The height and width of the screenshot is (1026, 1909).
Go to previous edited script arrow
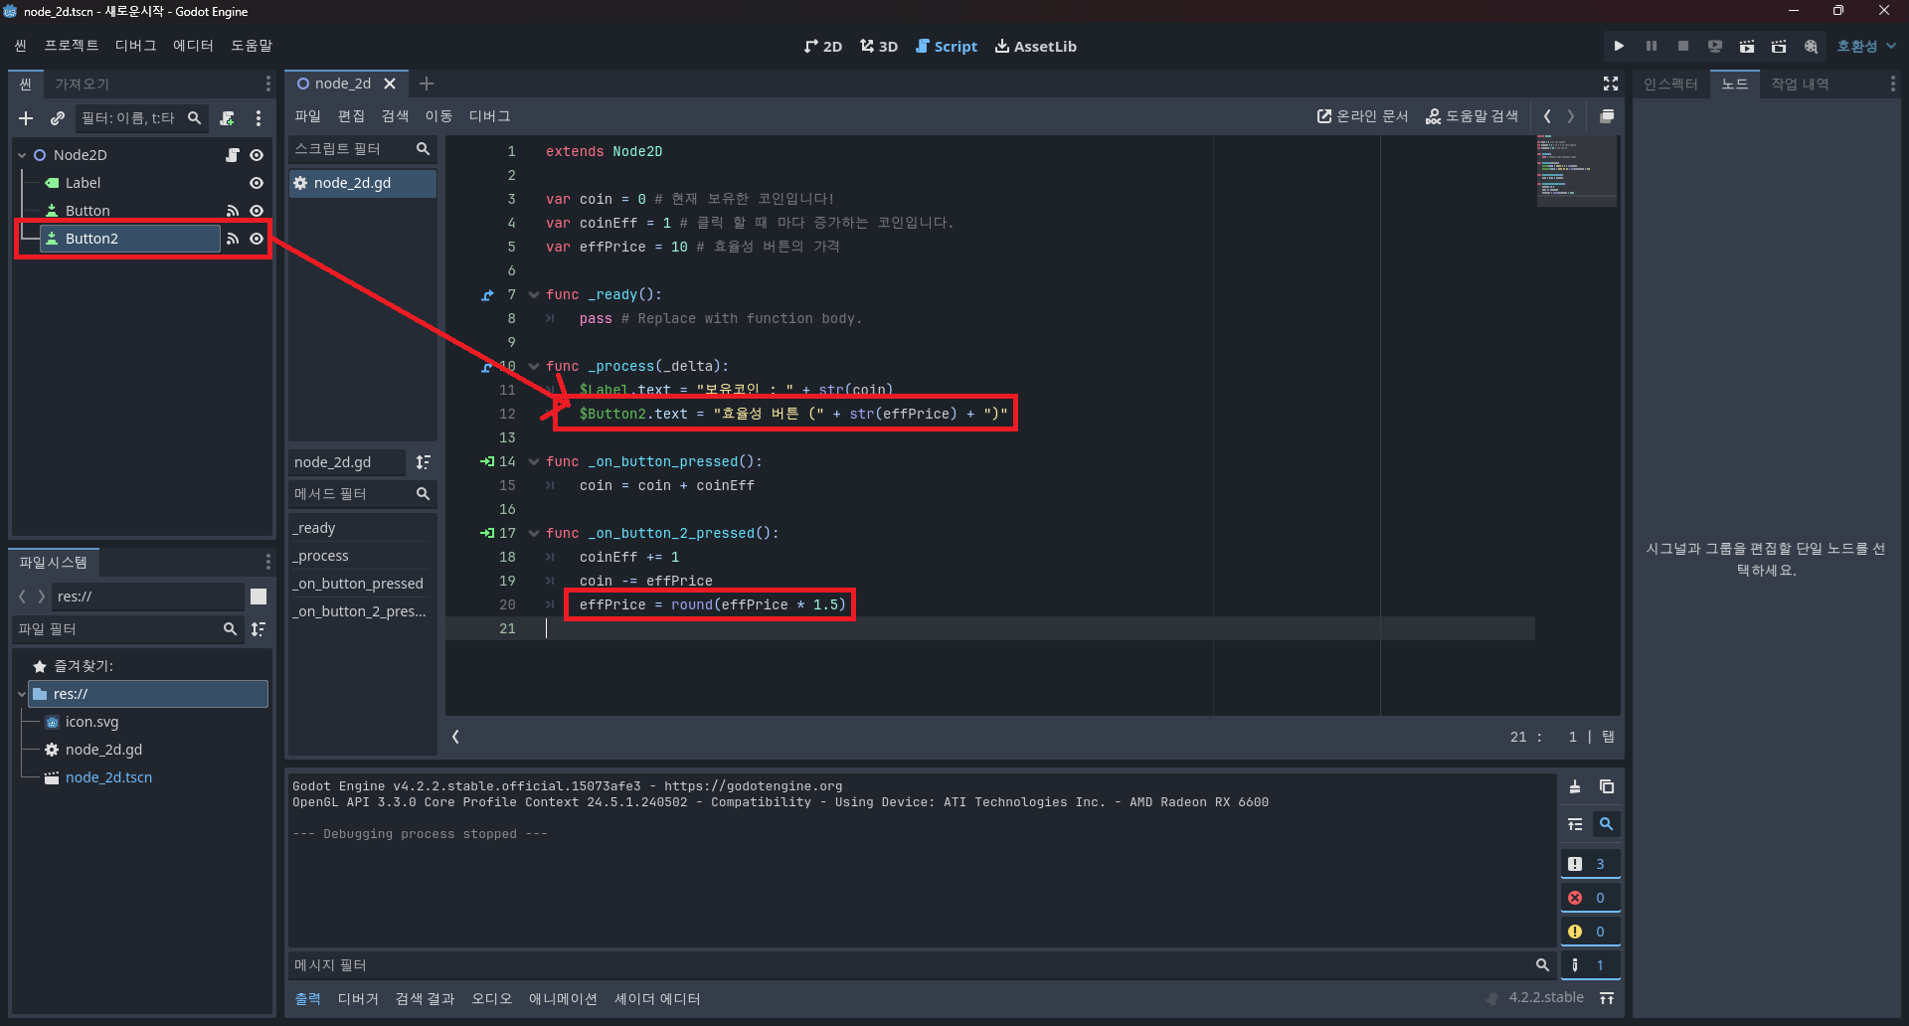(x=1547, y=116)
